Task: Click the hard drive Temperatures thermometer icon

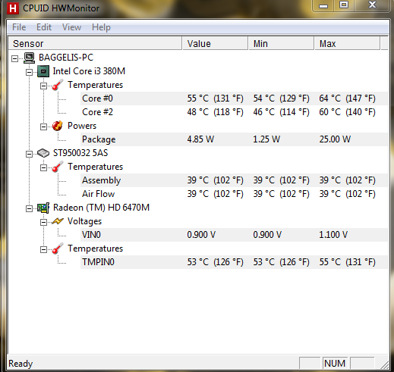Action: (x=58, y=167)
